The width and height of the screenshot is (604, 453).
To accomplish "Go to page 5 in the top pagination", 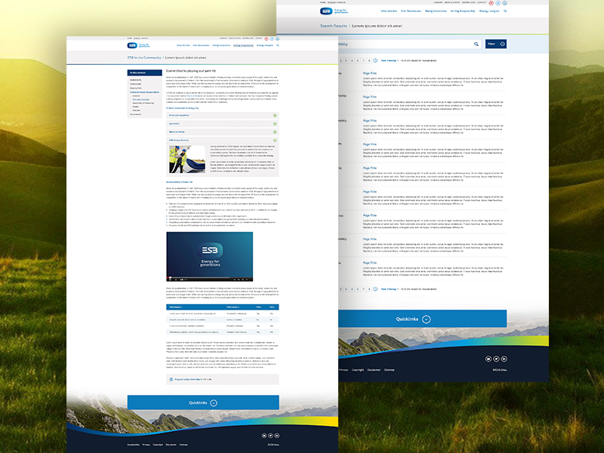I will tap(352, 60).
